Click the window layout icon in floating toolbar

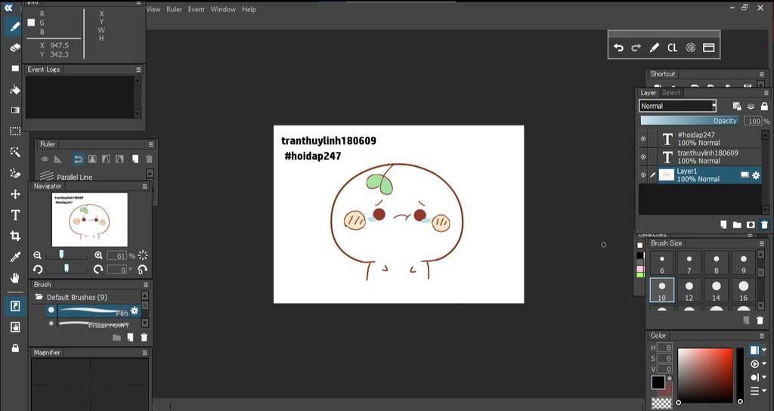tap(709, 48)
